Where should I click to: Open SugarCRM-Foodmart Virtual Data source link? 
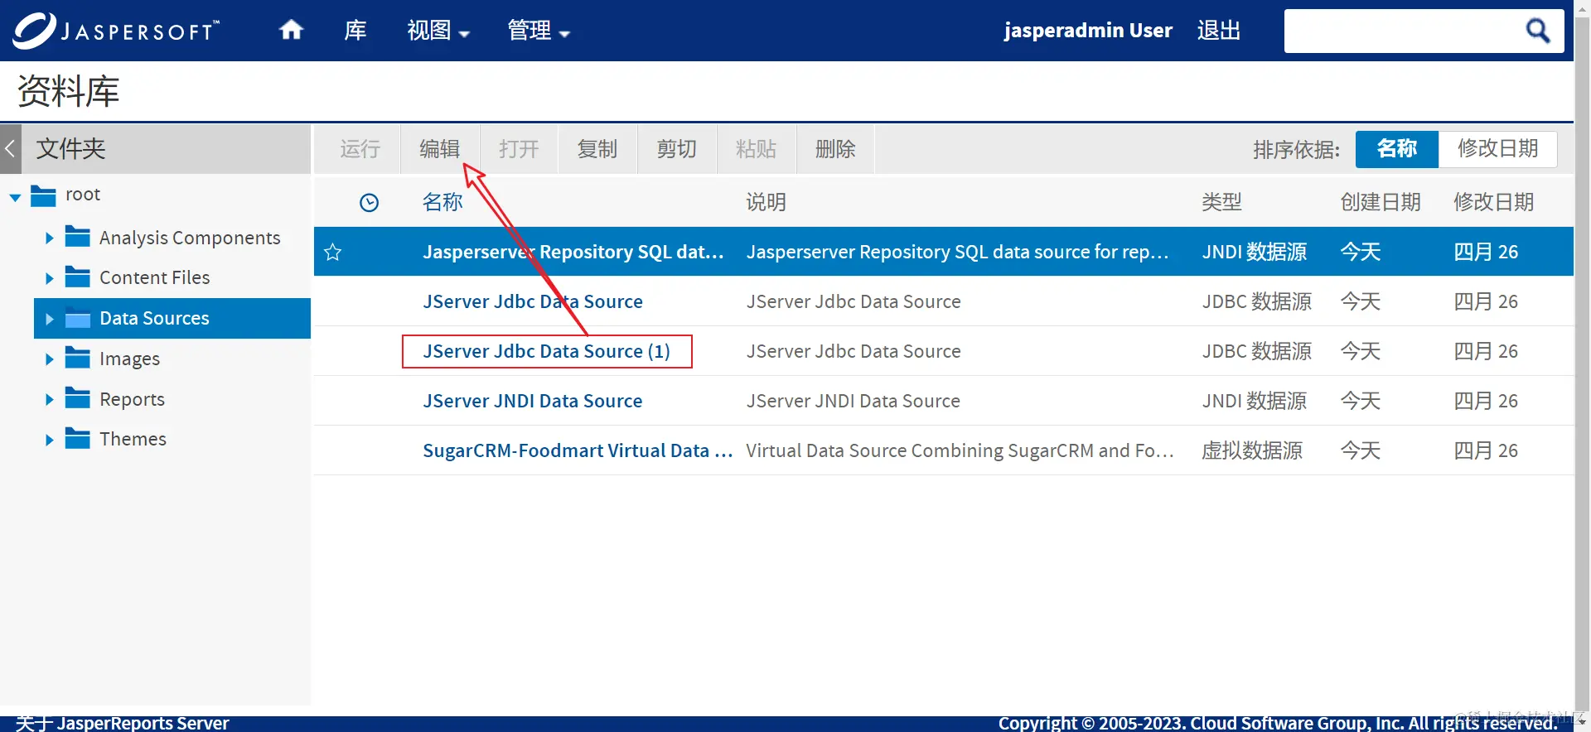(x=578, y=450)
